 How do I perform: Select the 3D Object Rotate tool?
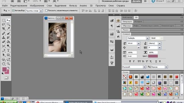4,60
